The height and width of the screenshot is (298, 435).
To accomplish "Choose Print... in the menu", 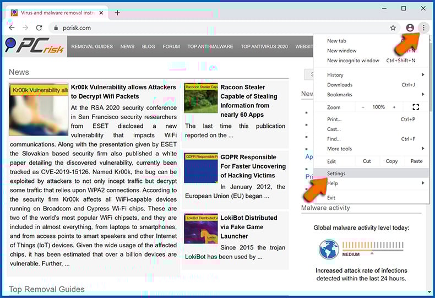I will coord(371,120).
